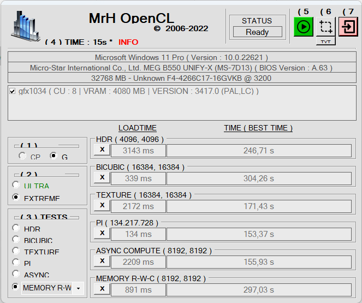Select the GPU radio button
Screen dimensions: 362x303
click(x=54, y=156)
